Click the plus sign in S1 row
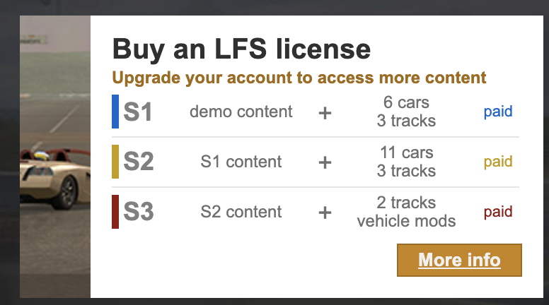549x305 pixels. [325, 112]
